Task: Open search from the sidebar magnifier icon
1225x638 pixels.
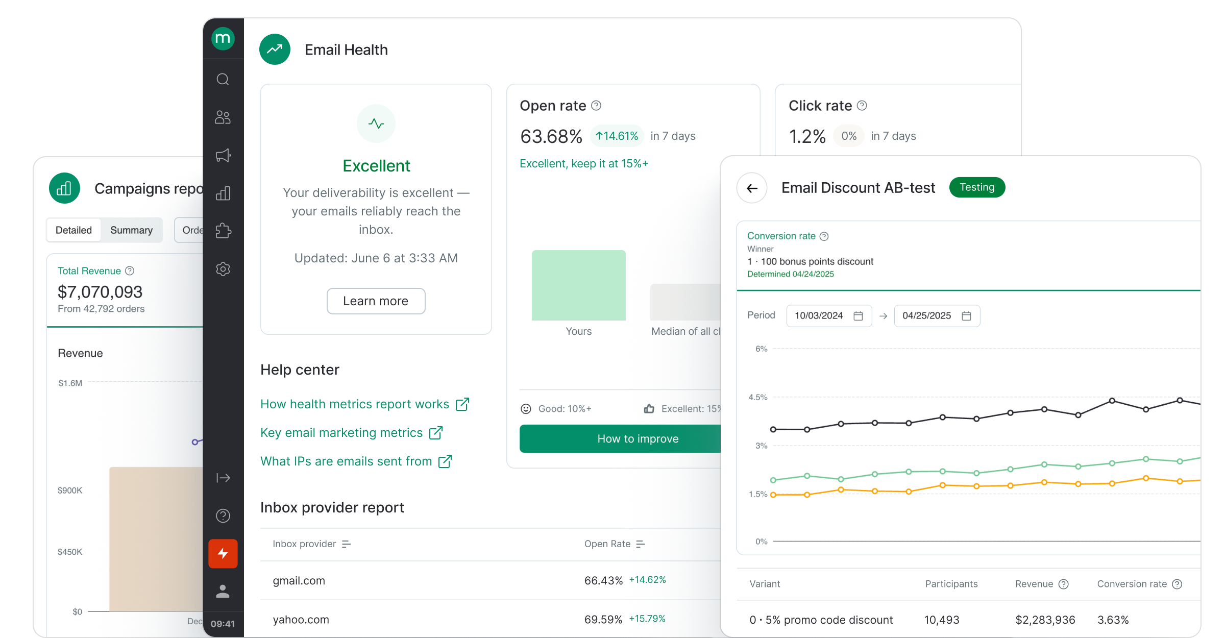Action: point(223,79)
